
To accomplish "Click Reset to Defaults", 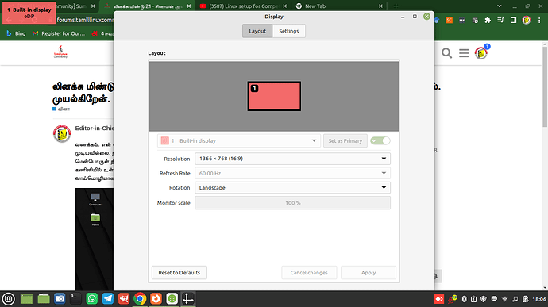I will click(x=179, y=272).
